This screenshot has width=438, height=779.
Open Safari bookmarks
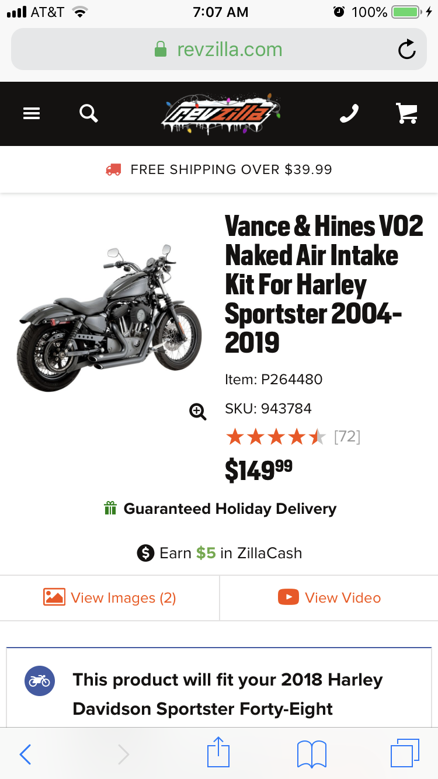click(x=312, y=753)
